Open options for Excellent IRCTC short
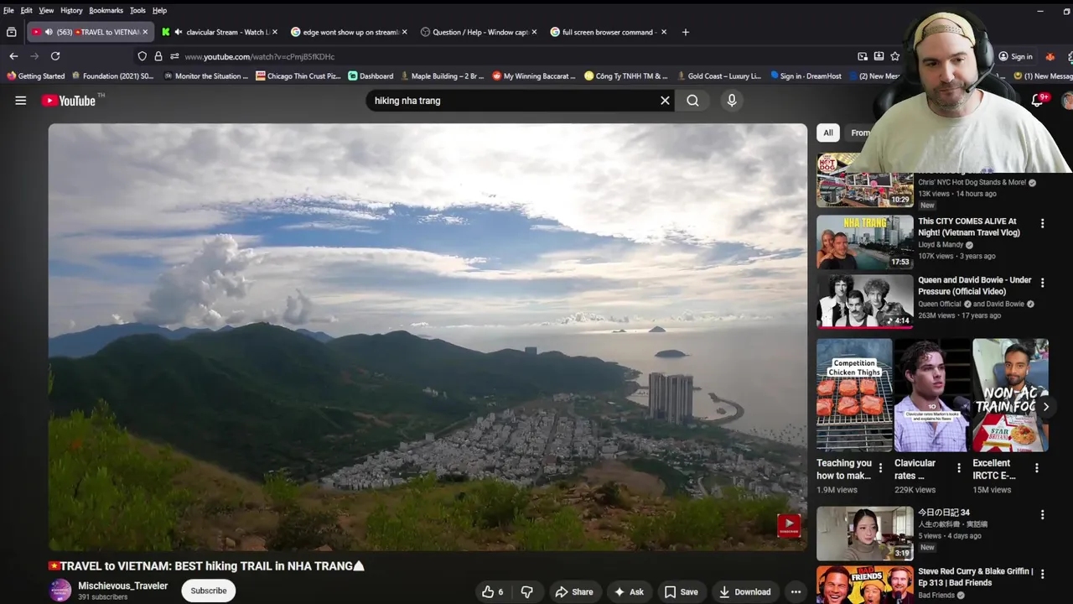The height and width of the screenshot is (604, 1073). [1037, 468]
